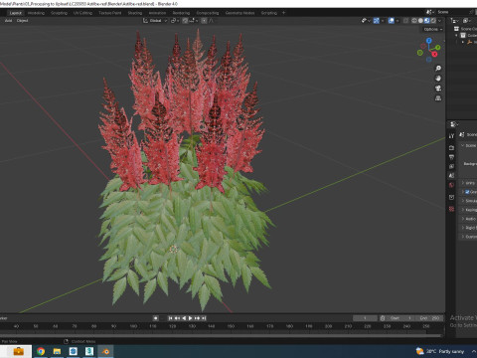This screenshot has width=477, height=358.
Task: Switch to Wireframe viewport shading
Action: coord(414,21)
